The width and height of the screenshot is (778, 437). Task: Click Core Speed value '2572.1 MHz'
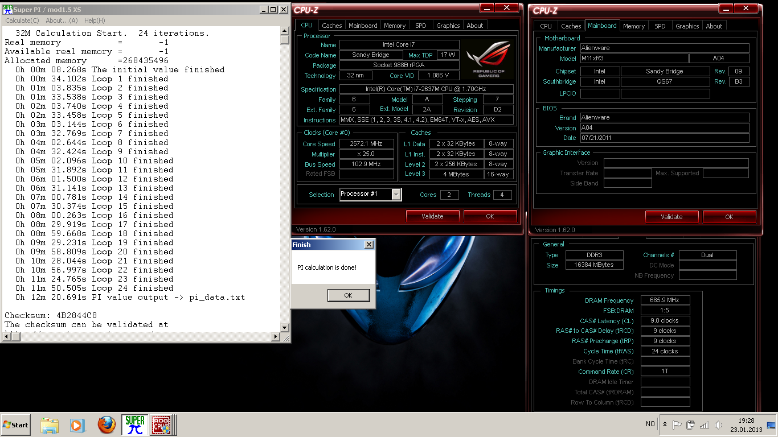click(x=367, y=144)
